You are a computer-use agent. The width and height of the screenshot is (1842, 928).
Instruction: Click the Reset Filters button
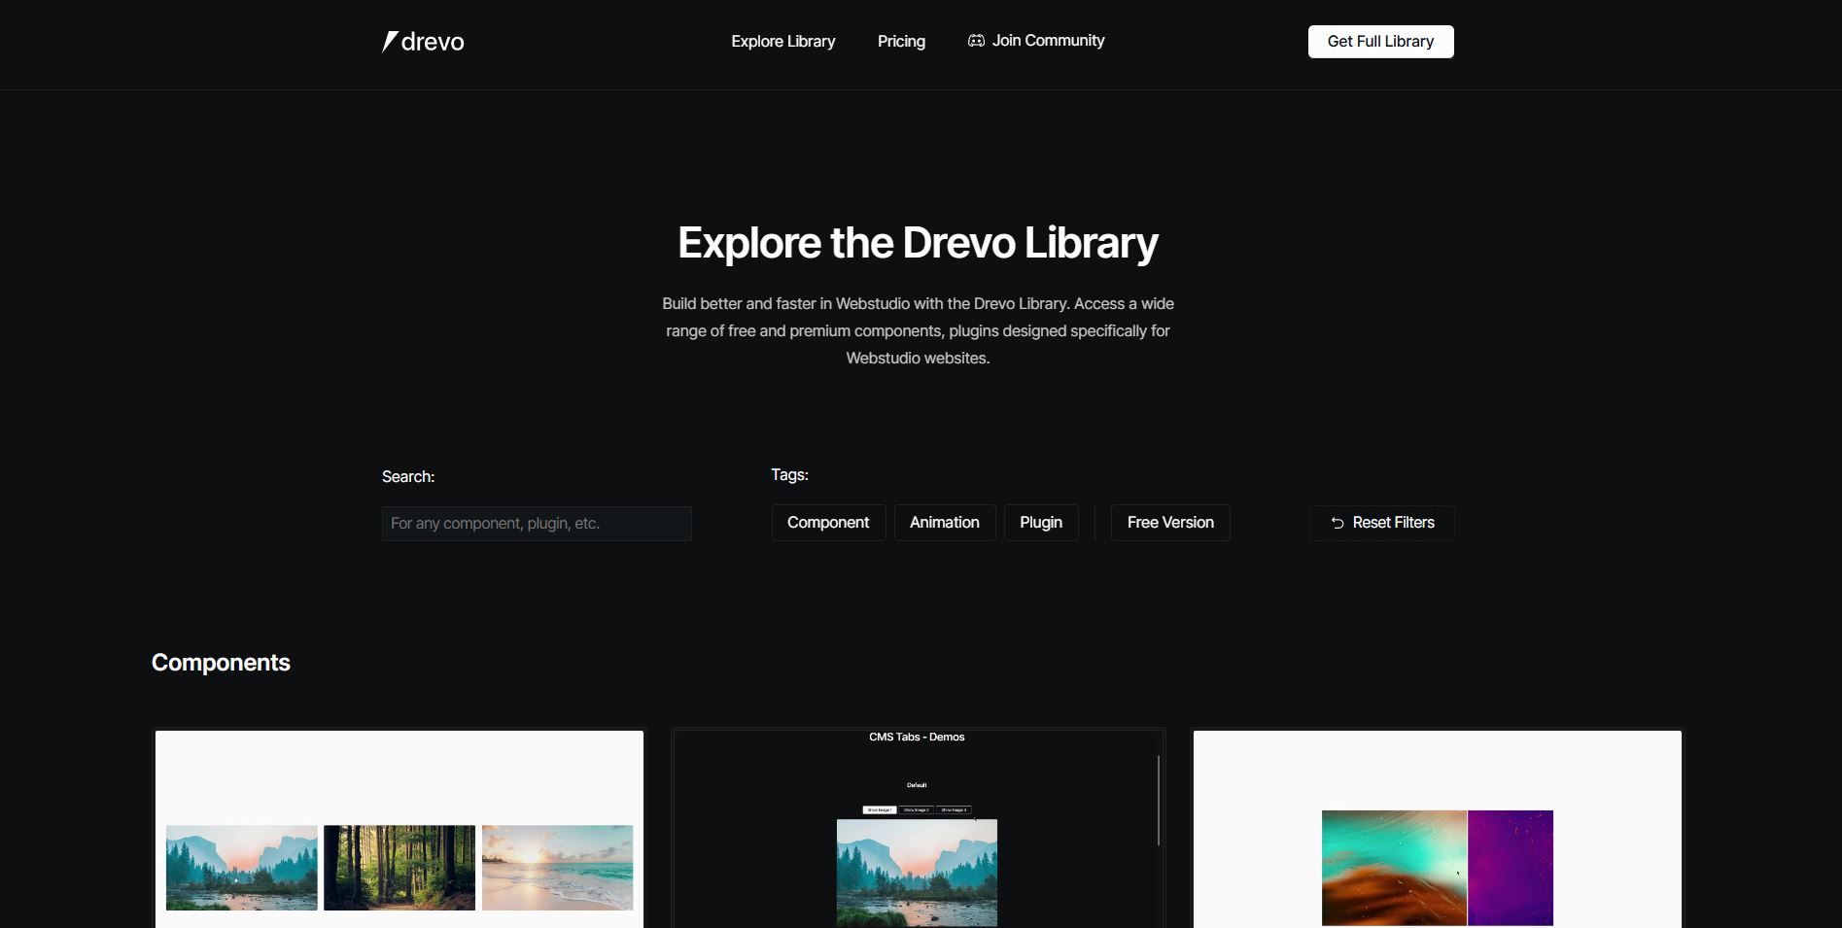[1381, 523]
